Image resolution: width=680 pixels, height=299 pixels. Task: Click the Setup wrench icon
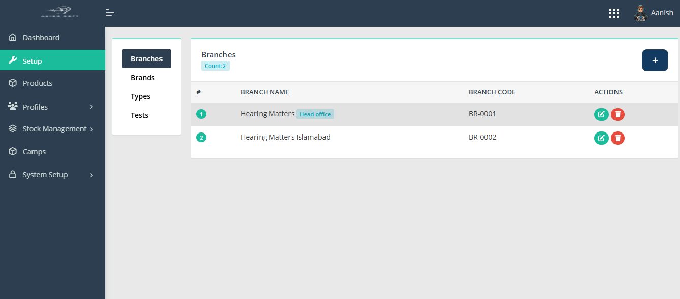(x=12, y=59)
